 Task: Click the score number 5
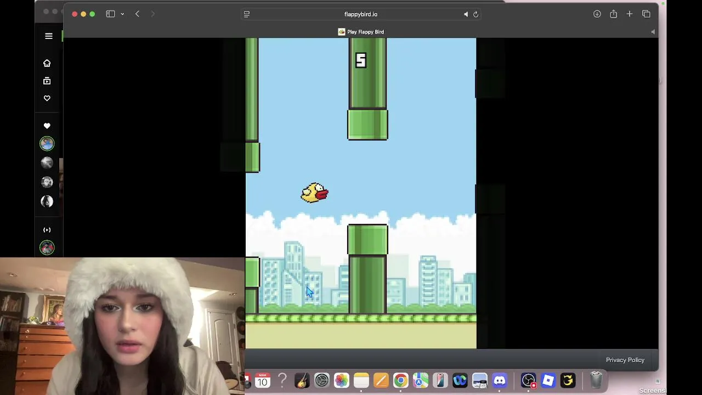pos(360,60)
